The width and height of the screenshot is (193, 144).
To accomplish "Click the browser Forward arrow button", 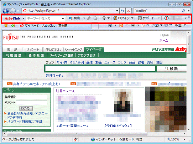I will click(x=13, y=11).
